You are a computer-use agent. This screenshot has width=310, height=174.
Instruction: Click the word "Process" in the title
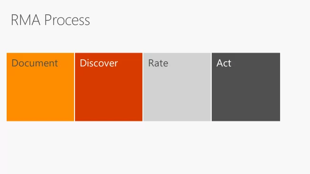(67, 20)
